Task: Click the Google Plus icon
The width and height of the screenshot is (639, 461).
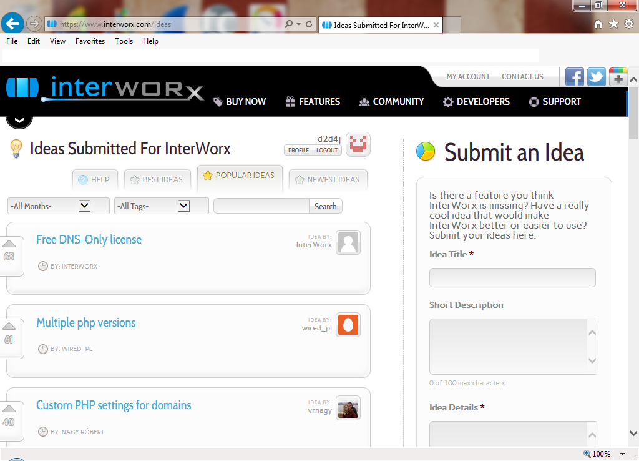Action: (x=618, y=77)
